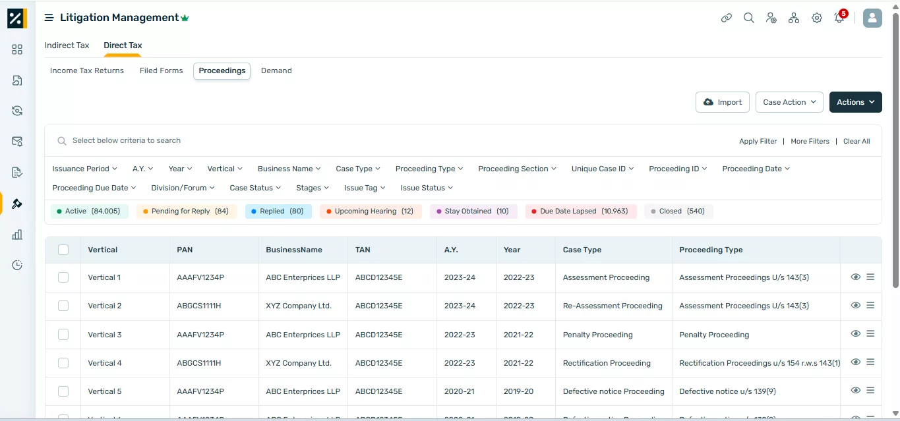Click the search criteria input field
The height and width of the screenshot is (421, 900).
(264, 140)
